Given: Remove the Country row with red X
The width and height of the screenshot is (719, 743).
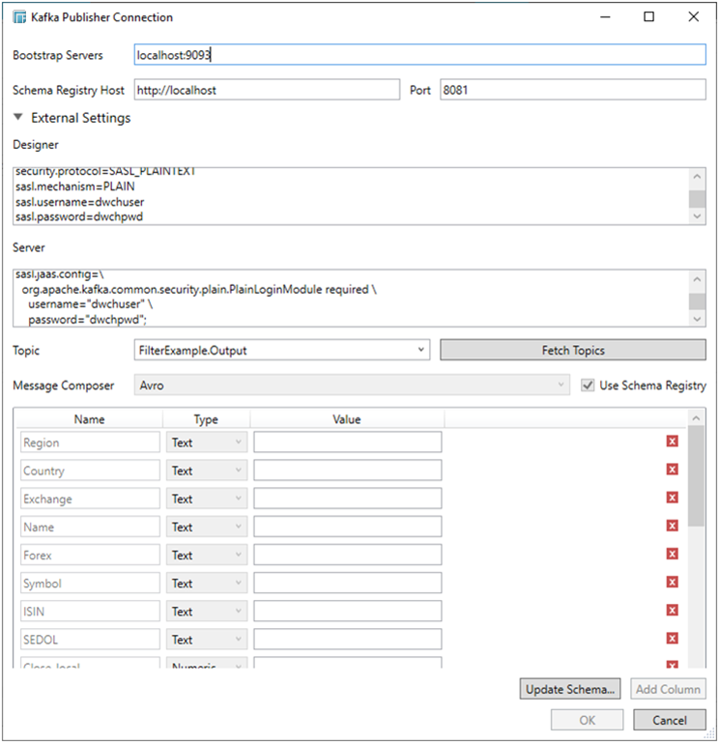Looking at the screenshot, I should [672, 470].
